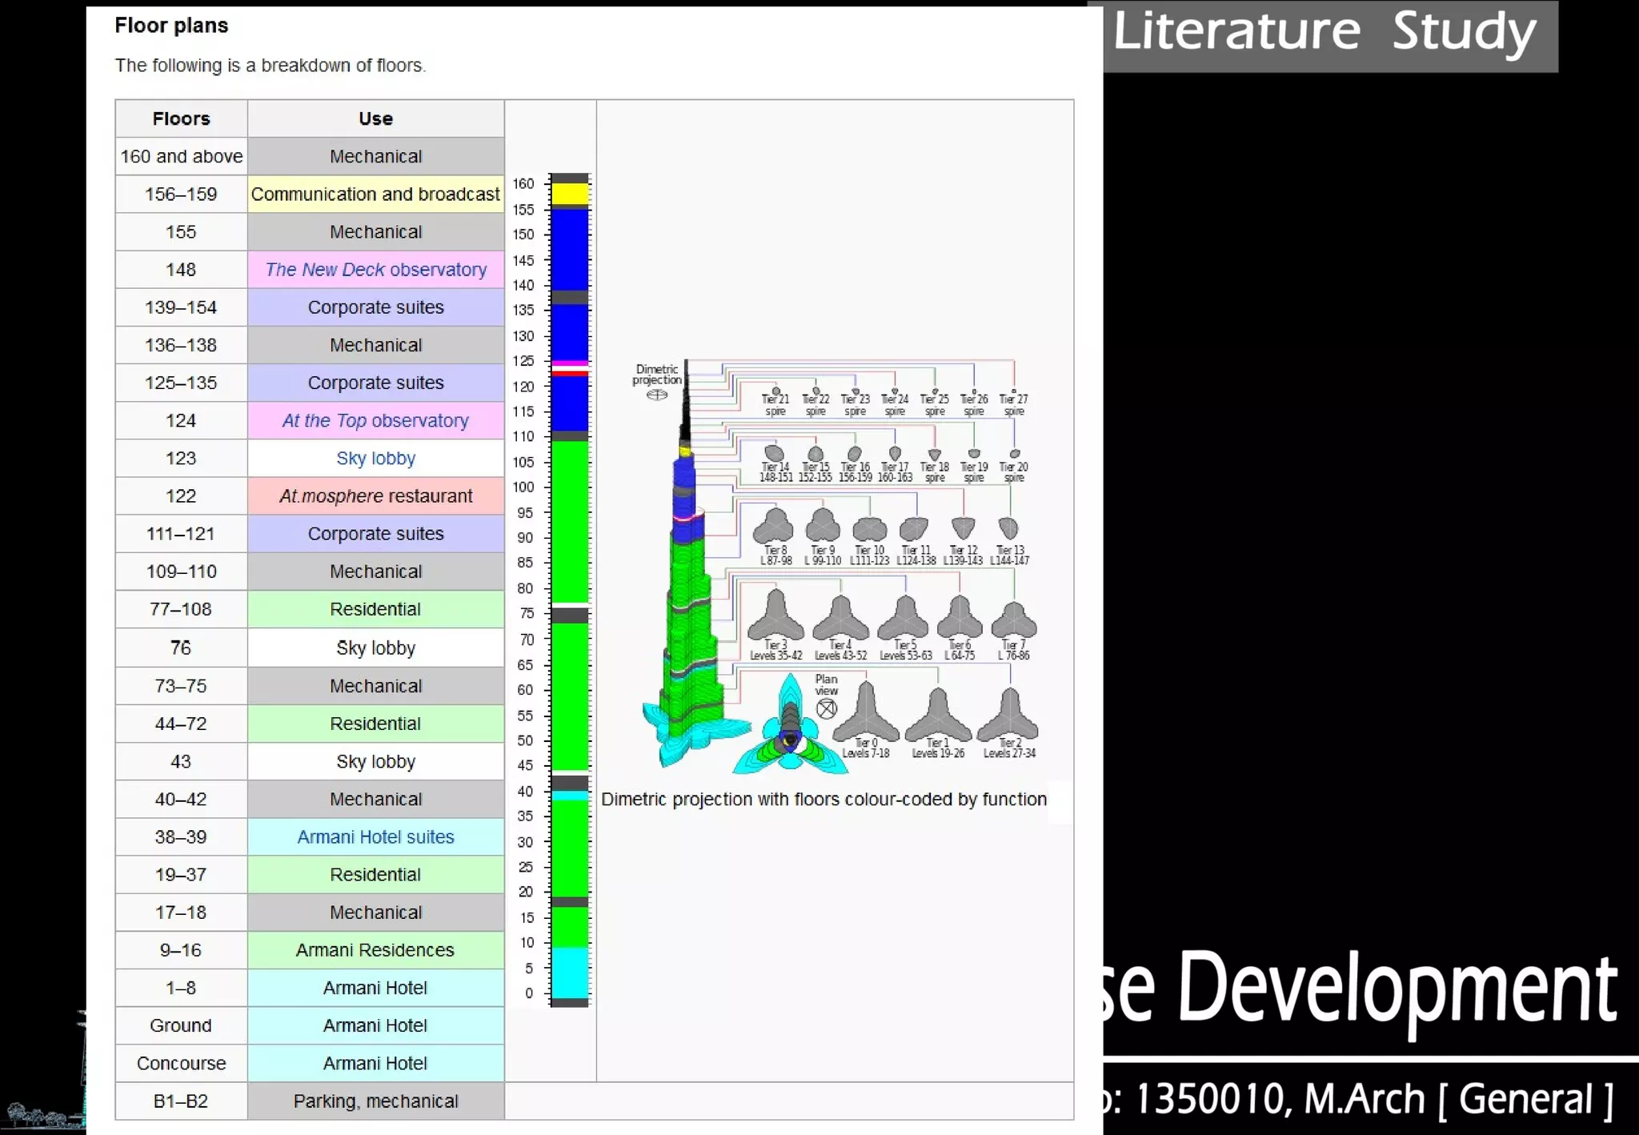Image resolution: width=1639 pixels, height=1135 pixels.
Task: Click the Tier 13 L144-147 floor shape
Action: [1008, 528]
